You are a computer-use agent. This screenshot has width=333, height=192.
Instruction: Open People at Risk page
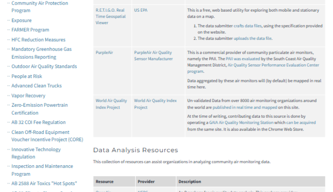27,76
